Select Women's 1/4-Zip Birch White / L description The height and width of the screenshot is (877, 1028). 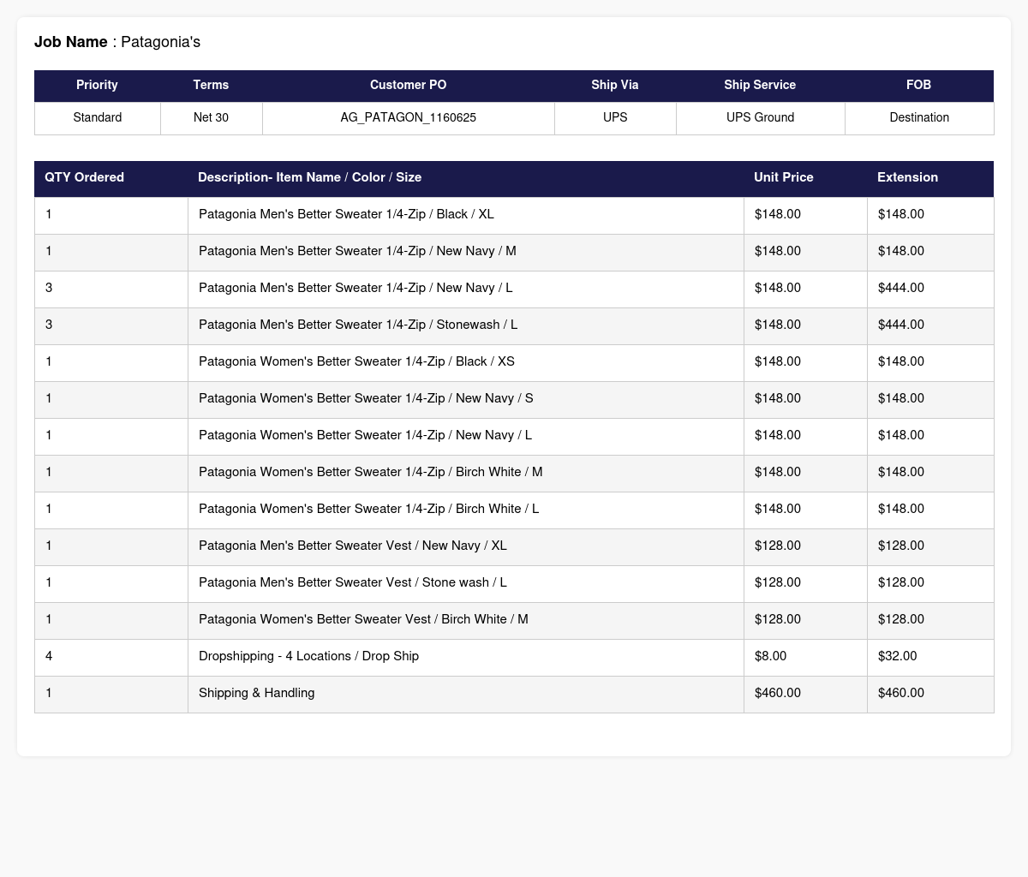(368, 510)
